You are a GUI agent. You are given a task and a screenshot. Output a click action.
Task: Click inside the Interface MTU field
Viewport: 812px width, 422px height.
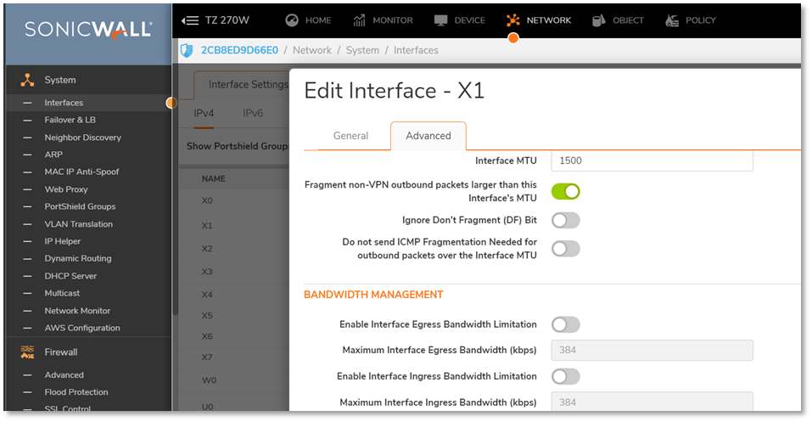point(652,160)
